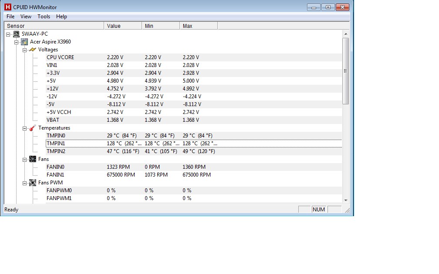Viewport: 439px width, 274px height.
Task: Click the scrollbar up arrow
Action: click(x=346, y=34)
